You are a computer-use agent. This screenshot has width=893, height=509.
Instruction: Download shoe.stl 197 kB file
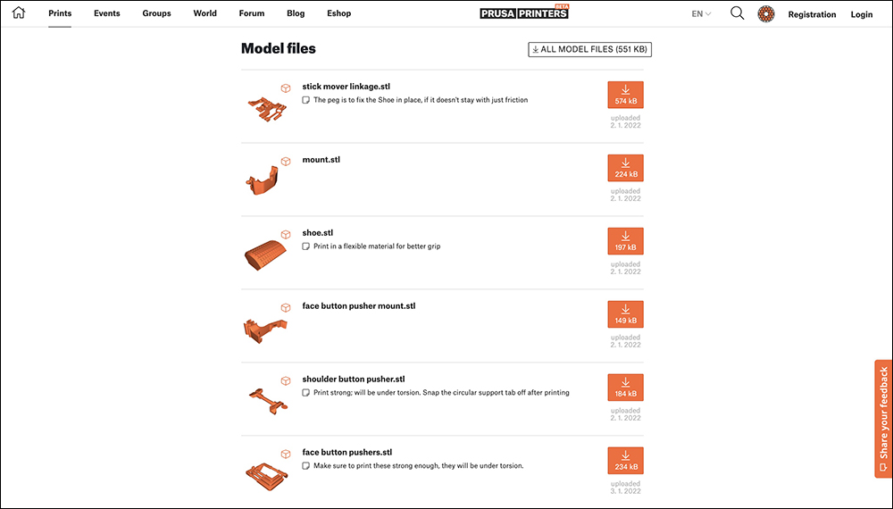pos(625,241)
